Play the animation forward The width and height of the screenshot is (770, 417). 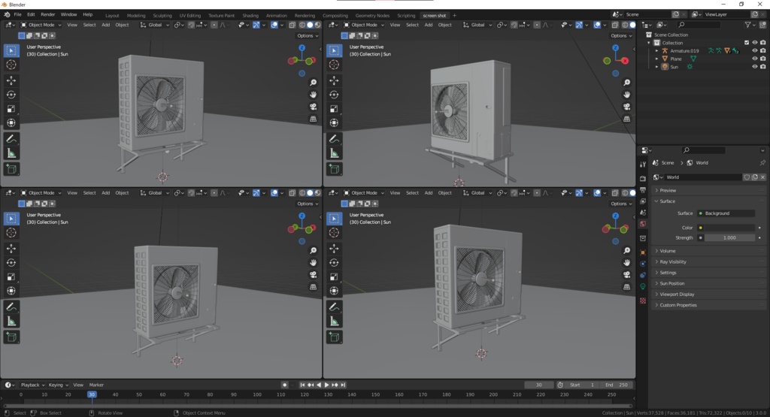(326, 385)
